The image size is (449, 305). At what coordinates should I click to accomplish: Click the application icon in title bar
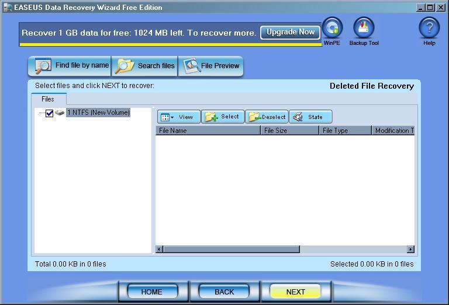[x=8, y=8]
